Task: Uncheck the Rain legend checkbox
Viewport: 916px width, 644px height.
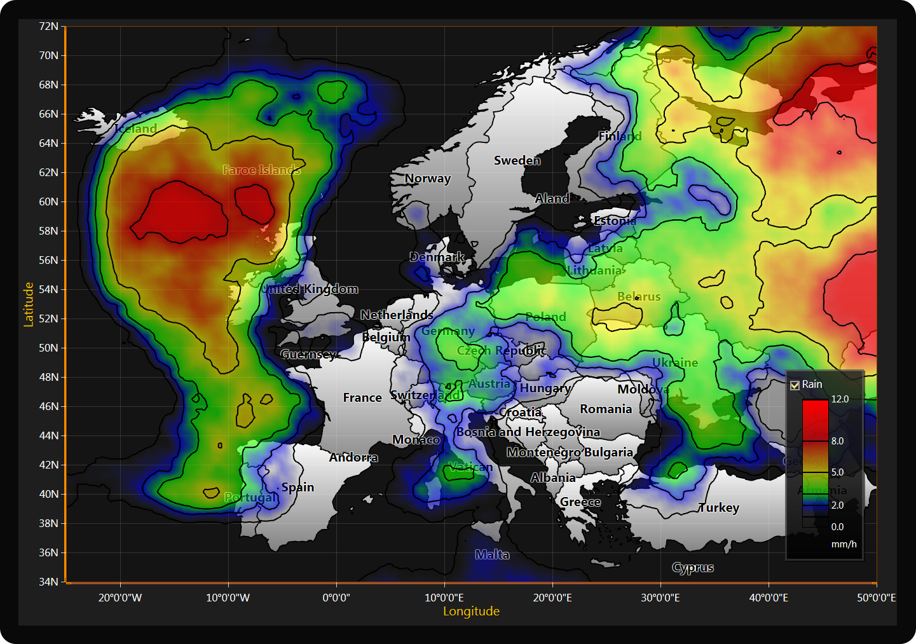Action: pos(795,385)
